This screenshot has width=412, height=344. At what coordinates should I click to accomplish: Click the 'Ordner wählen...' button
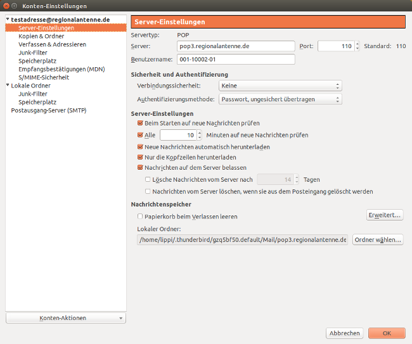(378, 240)
